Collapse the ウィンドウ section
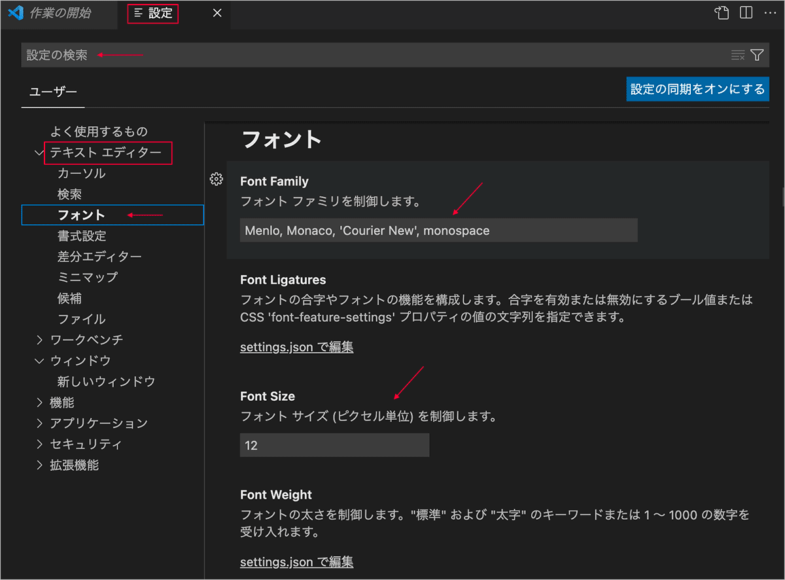 click(x=39, y=361)
